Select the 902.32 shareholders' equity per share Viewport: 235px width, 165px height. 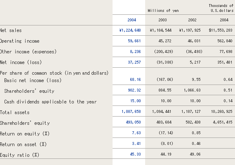(x=134, y=90)
